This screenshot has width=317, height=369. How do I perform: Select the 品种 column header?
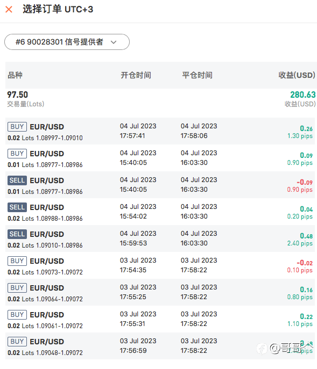coord(15,75)
